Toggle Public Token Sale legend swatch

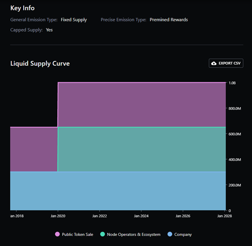click(57, 234)
